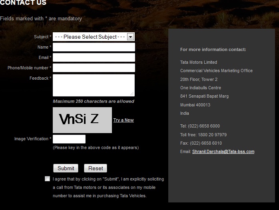Tick the call solicitation agreement checkbox
Screen dimensions: 279x210
(48, 179)
